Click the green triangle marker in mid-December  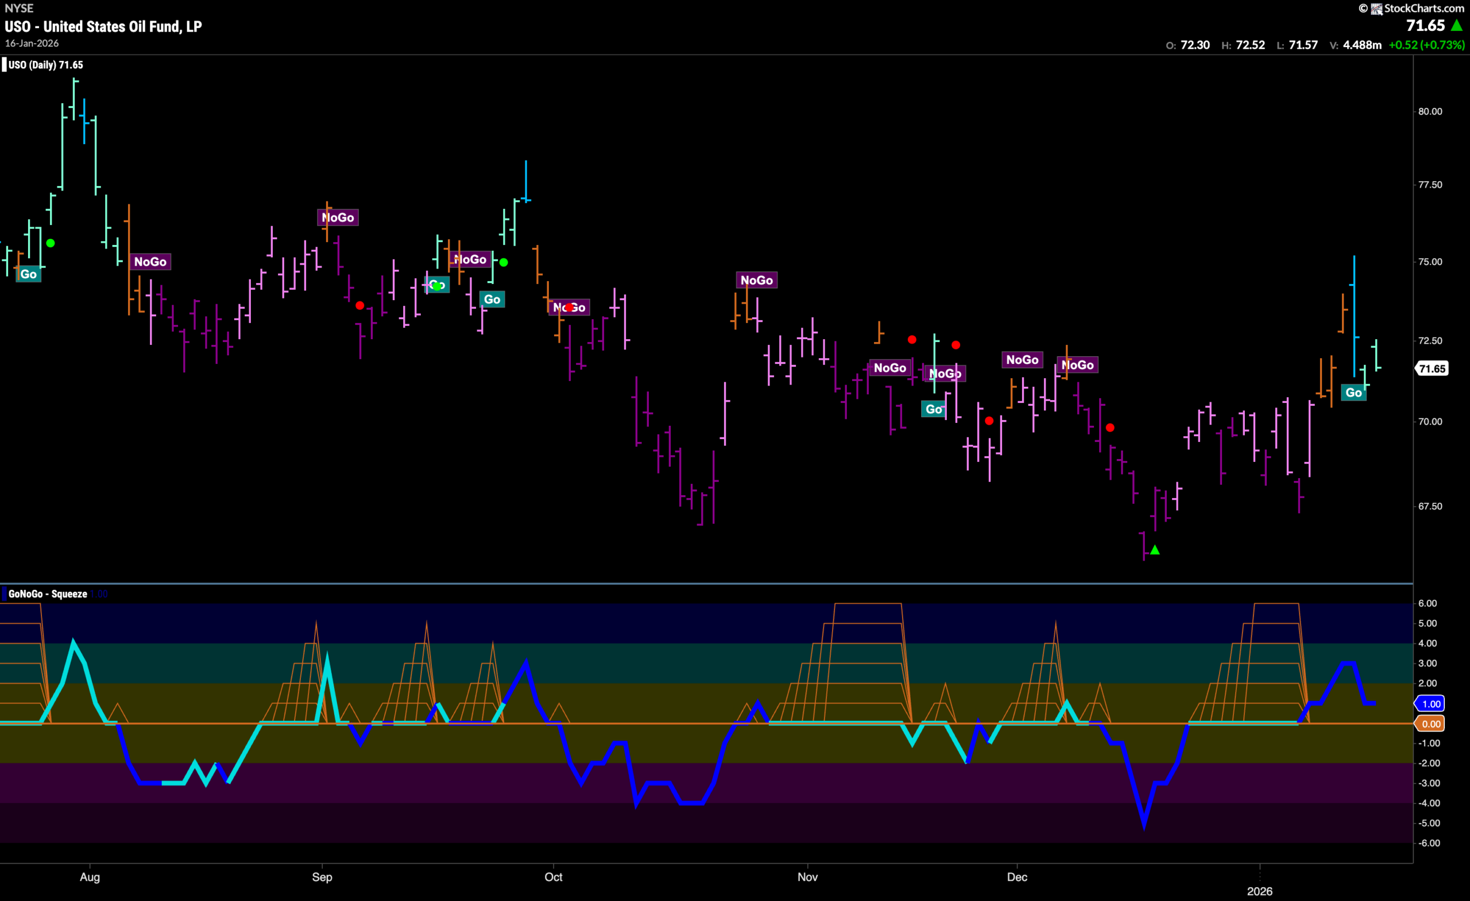tap(1155, 550)
